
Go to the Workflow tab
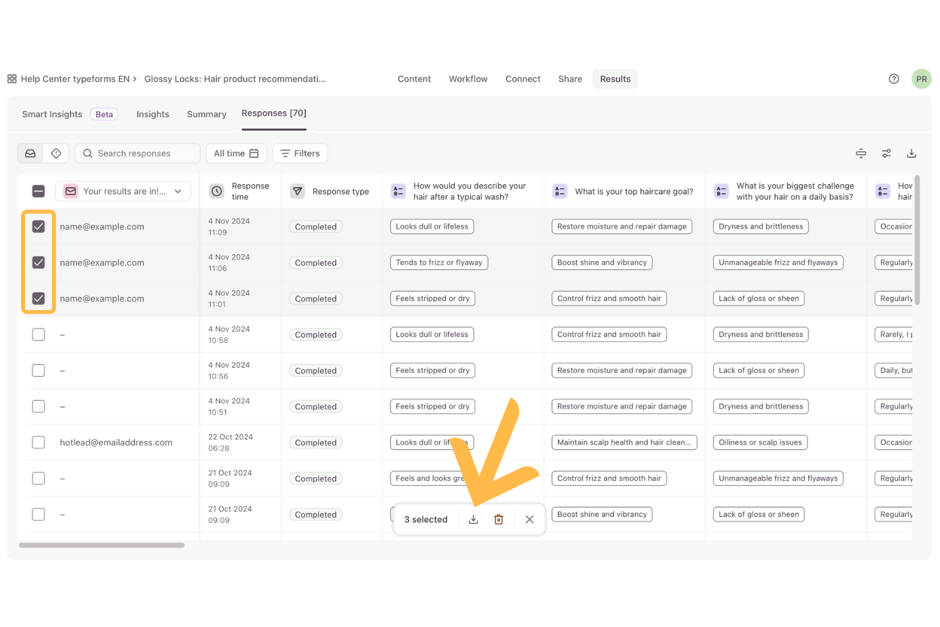click(x=468, y=79)
